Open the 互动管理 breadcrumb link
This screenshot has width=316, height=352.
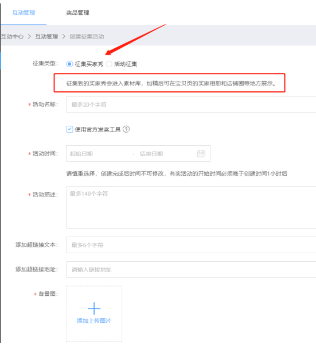tap(46, 36)
